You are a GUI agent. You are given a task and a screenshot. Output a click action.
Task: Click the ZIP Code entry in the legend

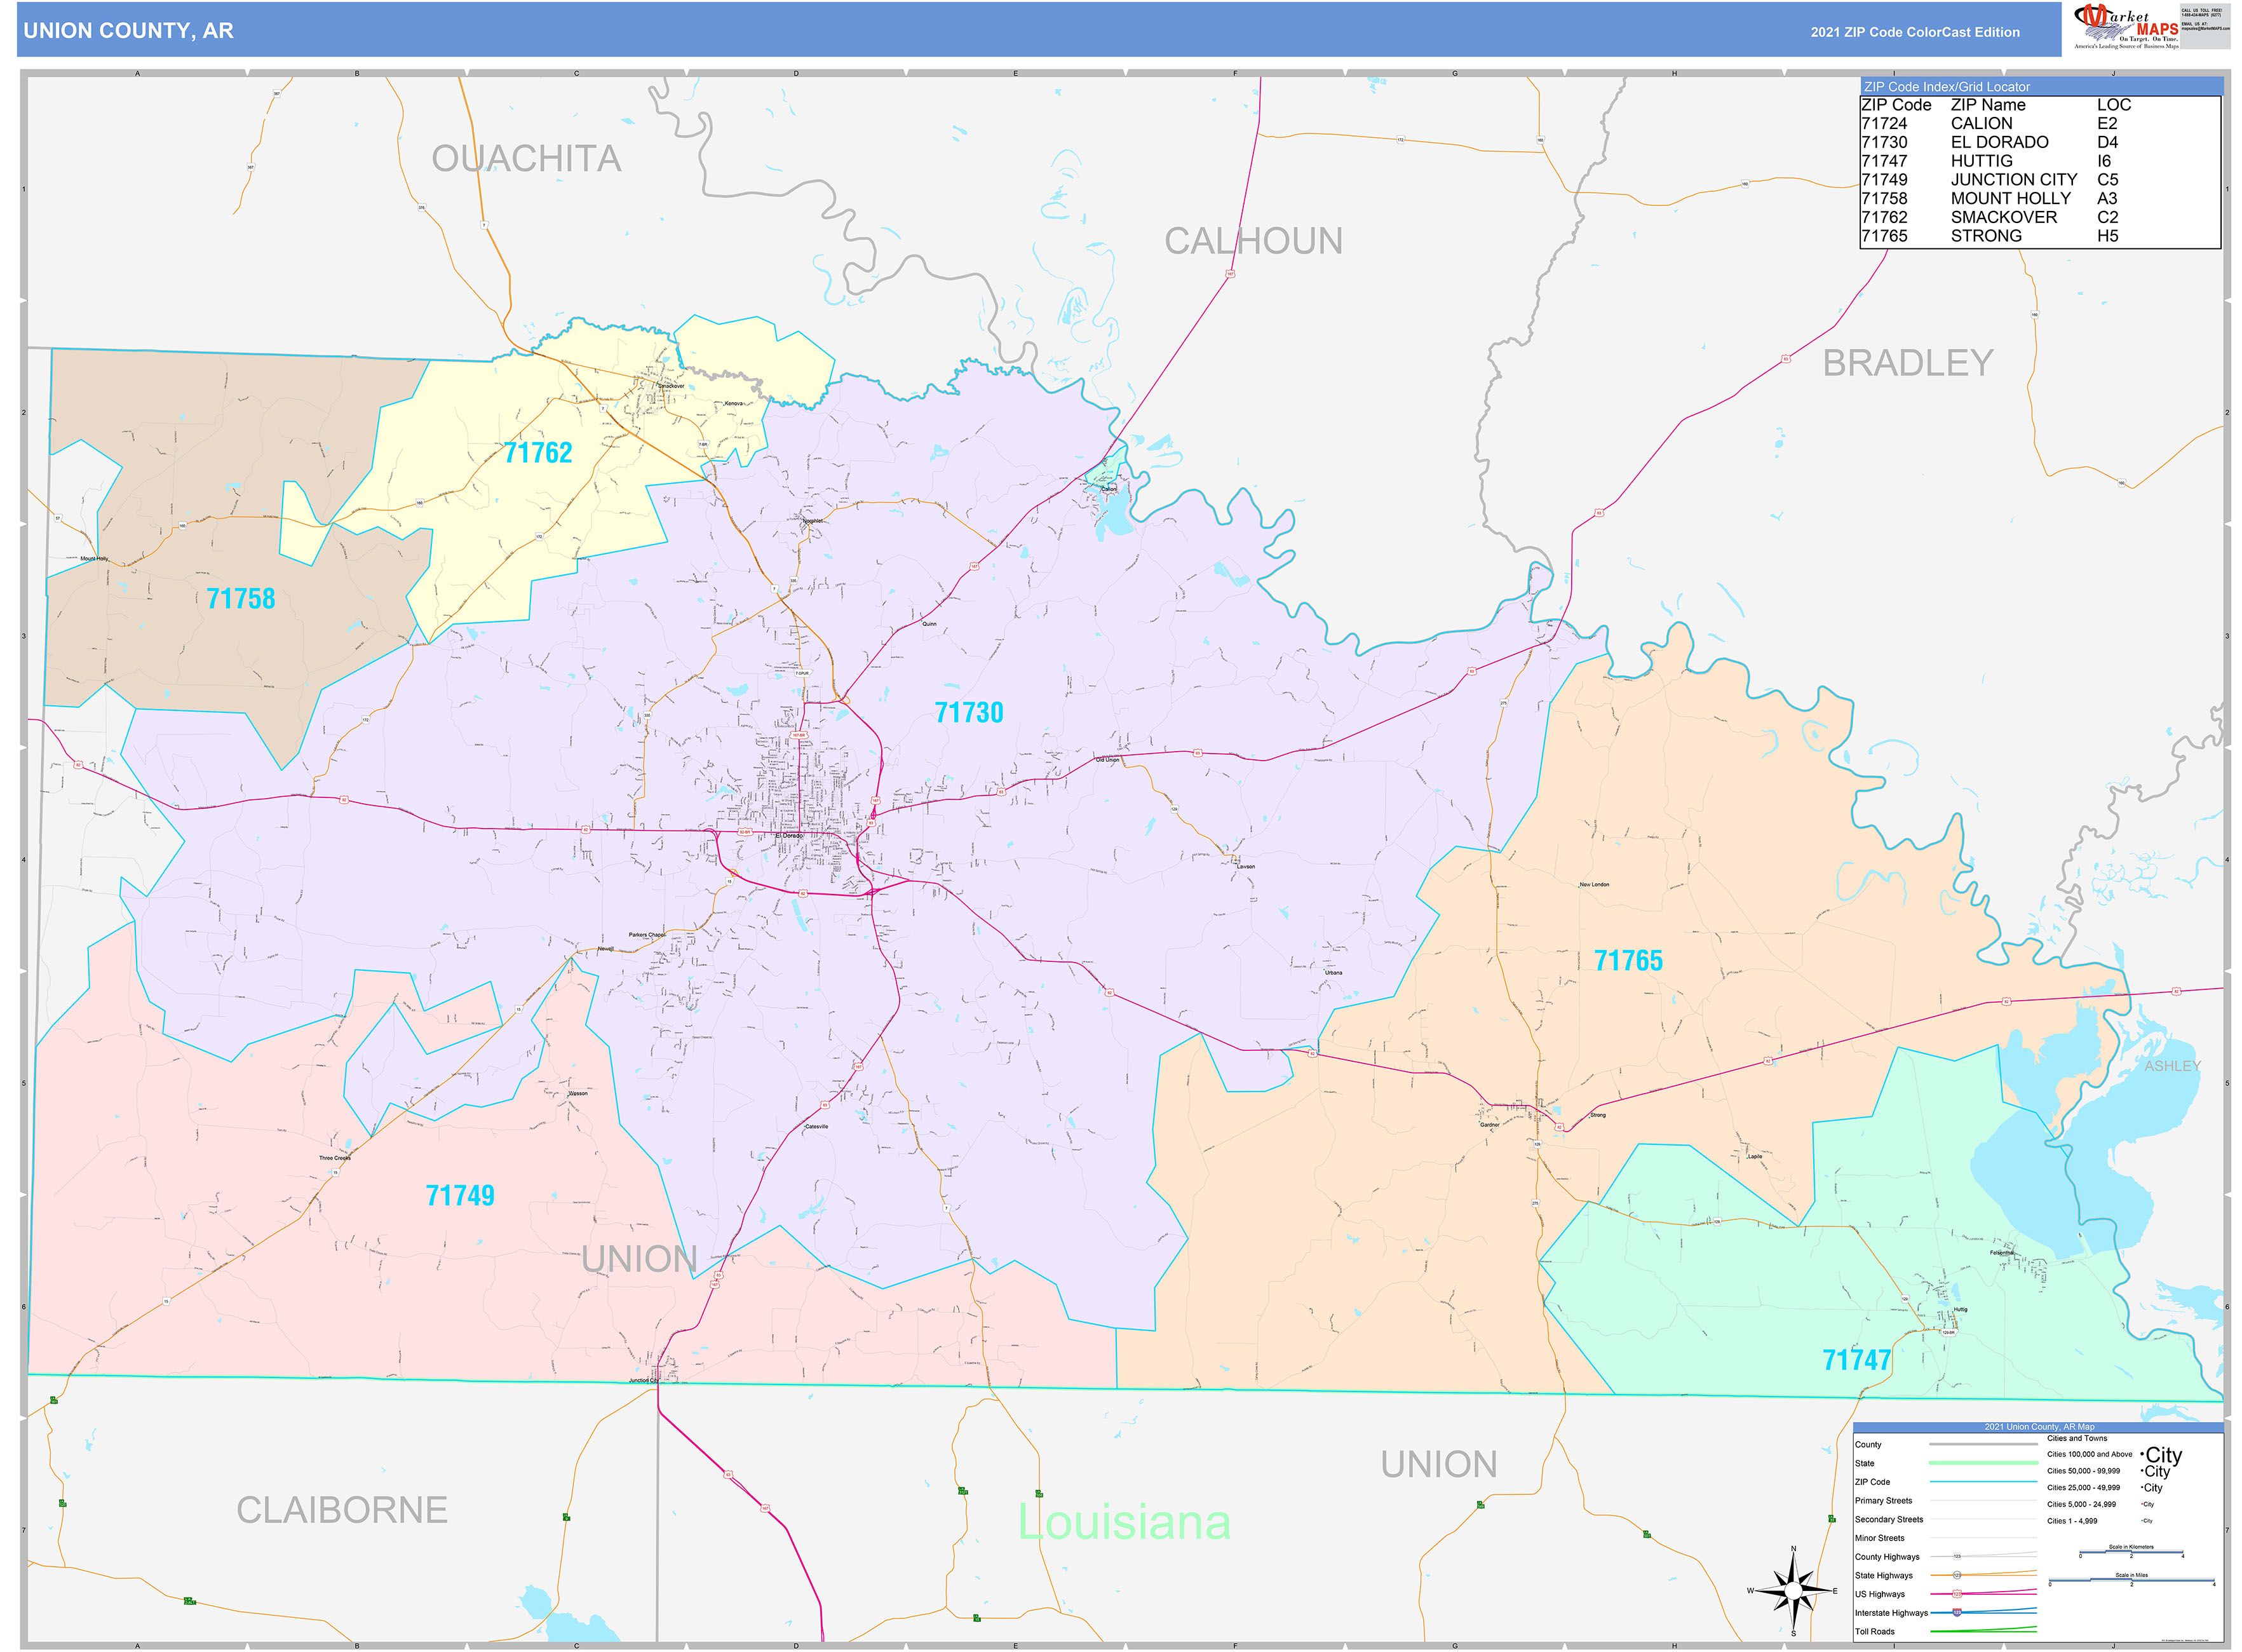coord(1872,1482)
